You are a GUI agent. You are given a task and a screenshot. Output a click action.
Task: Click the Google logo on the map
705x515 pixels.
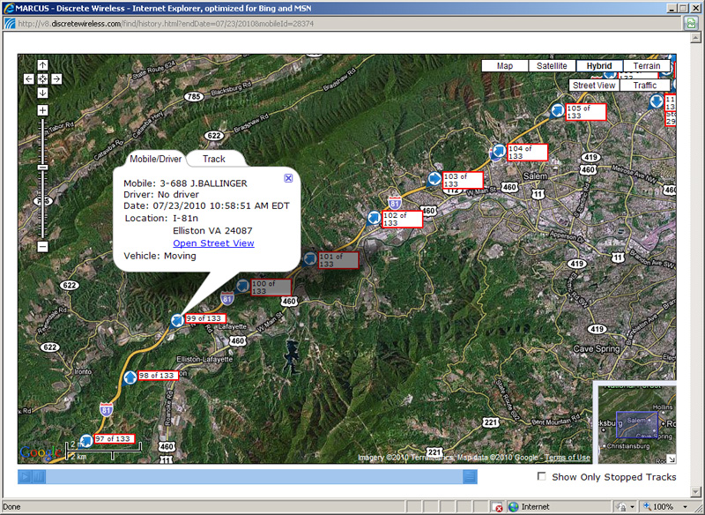(x=41, y=452)
